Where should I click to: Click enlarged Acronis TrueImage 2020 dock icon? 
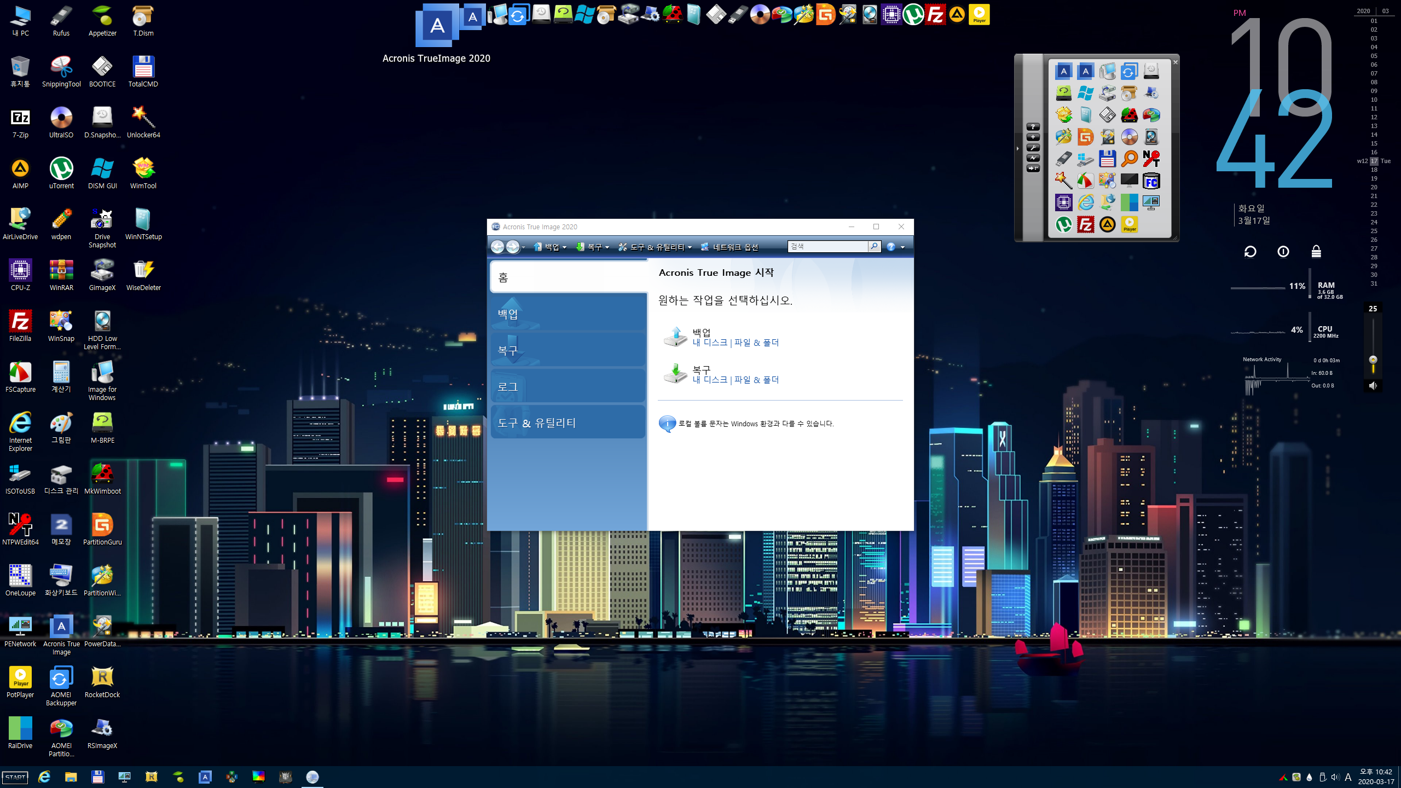tap(437, 26)
